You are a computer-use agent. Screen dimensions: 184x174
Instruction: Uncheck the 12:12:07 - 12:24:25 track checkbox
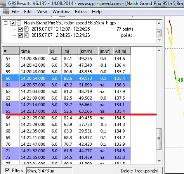click(x=20, y=29)
